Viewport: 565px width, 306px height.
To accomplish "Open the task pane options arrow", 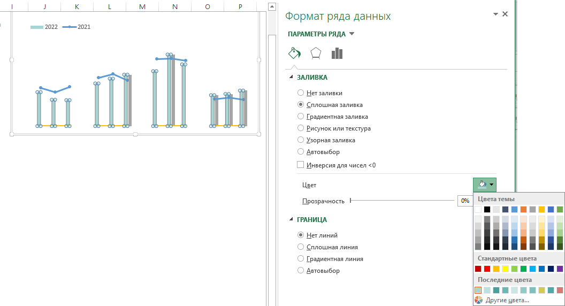I will click(494, 14).
